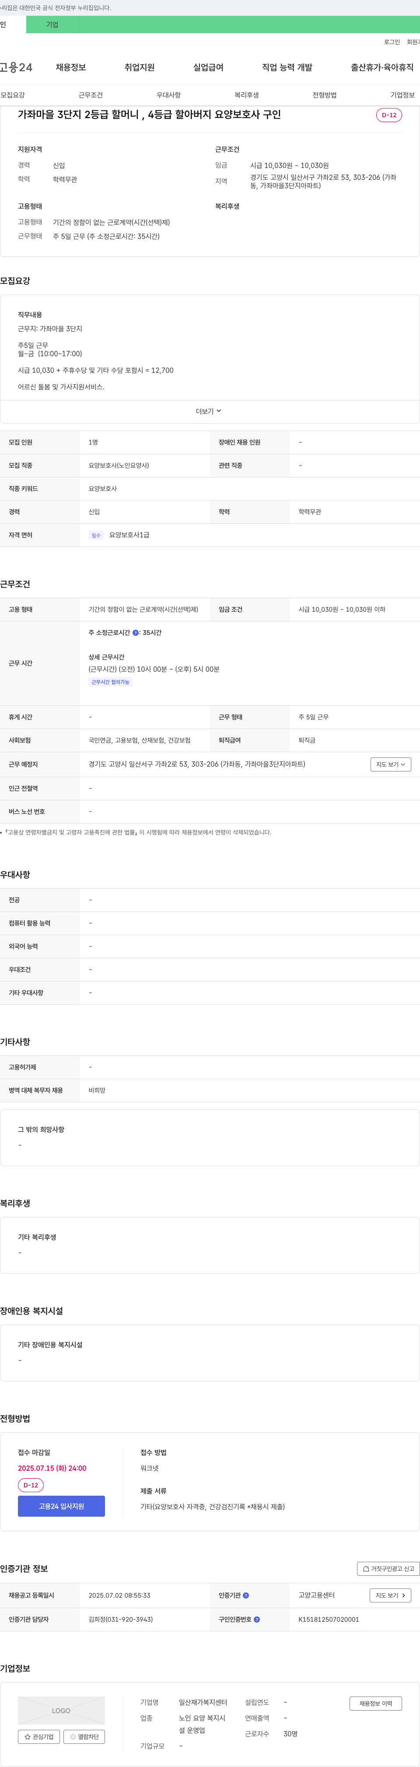Click the D-12 badge beside job title

(388, 115)
